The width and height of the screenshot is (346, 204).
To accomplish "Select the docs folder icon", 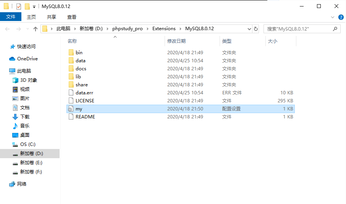I will pos(71,69).
